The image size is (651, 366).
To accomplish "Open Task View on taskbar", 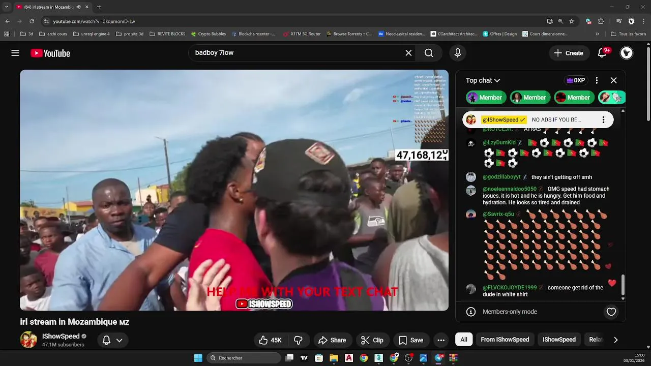I will 289,358.
